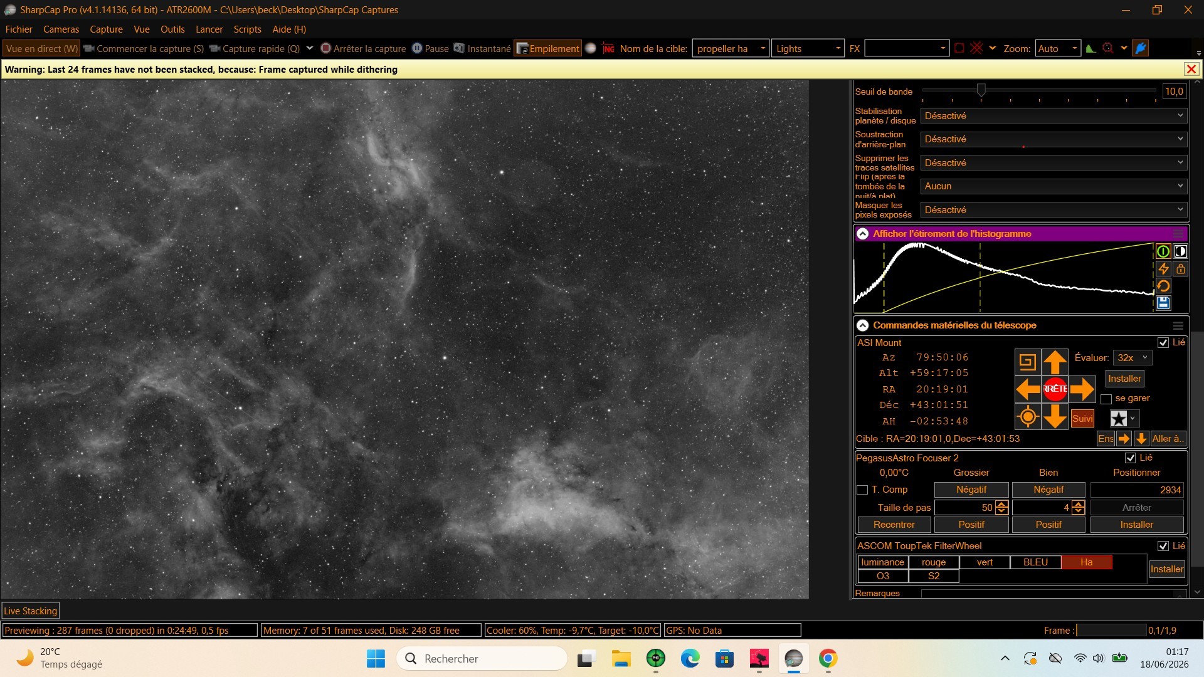Open the Fichier menu

pyautogui.click(x=19, y=29)
